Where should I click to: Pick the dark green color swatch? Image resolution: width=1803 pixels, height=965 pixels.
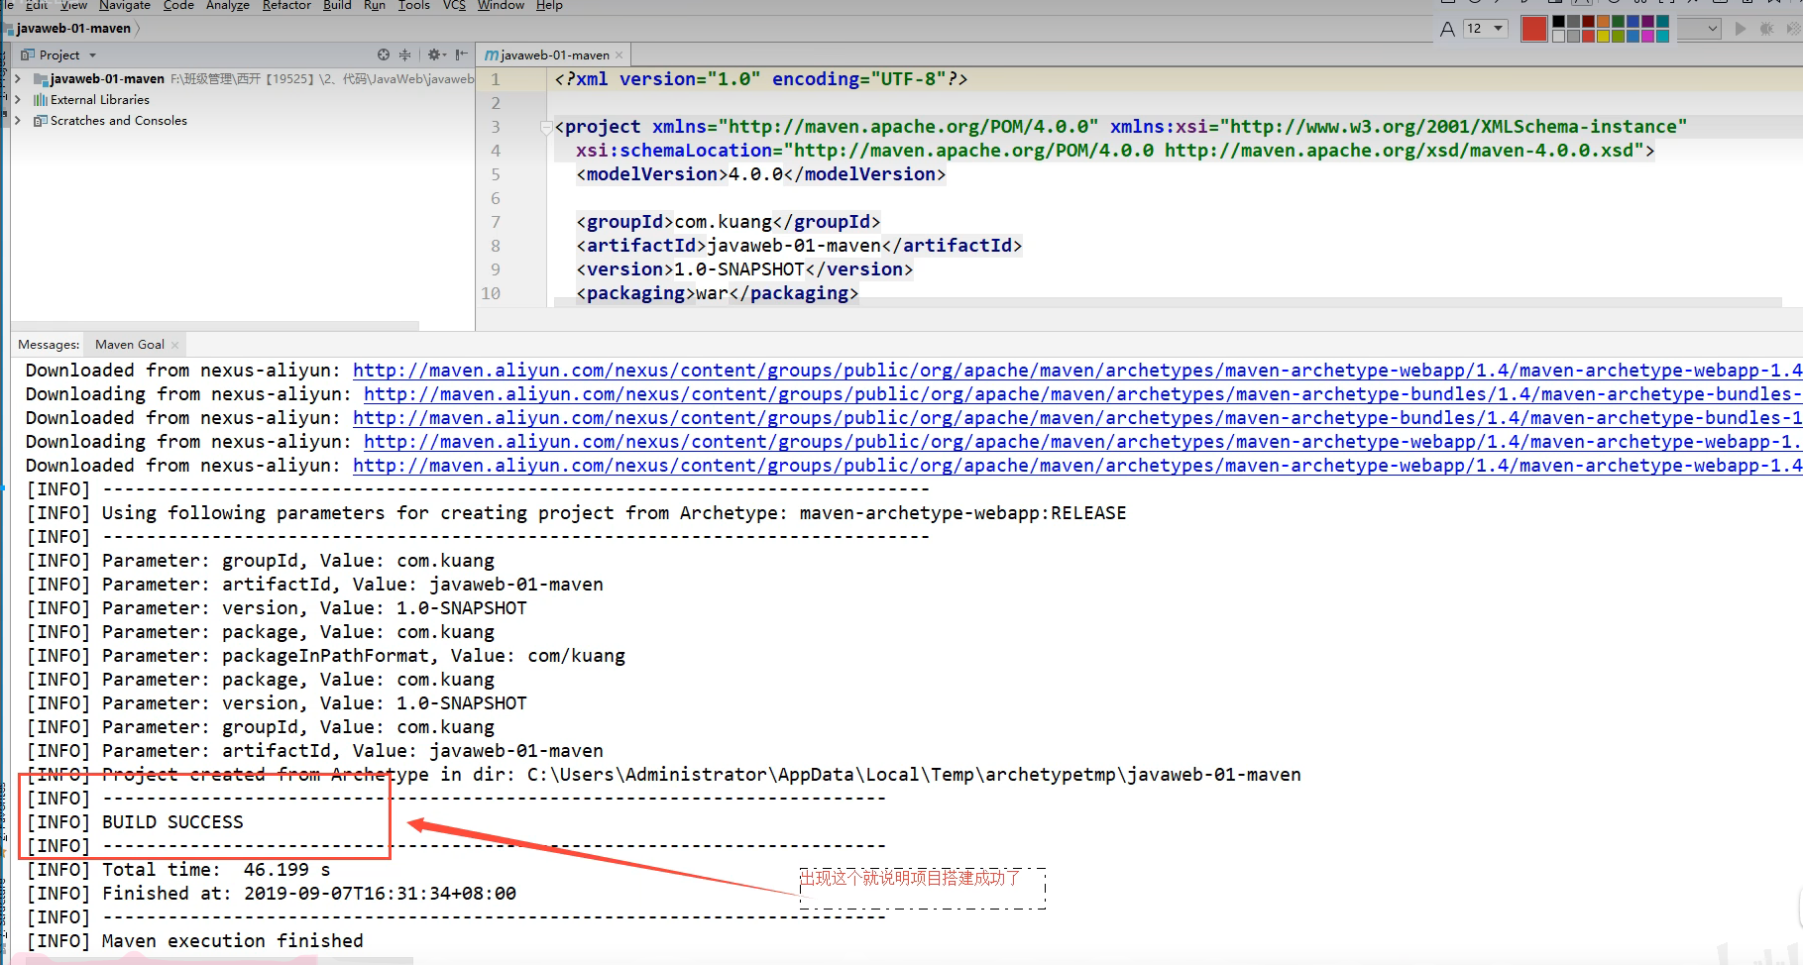[1618, 21]
